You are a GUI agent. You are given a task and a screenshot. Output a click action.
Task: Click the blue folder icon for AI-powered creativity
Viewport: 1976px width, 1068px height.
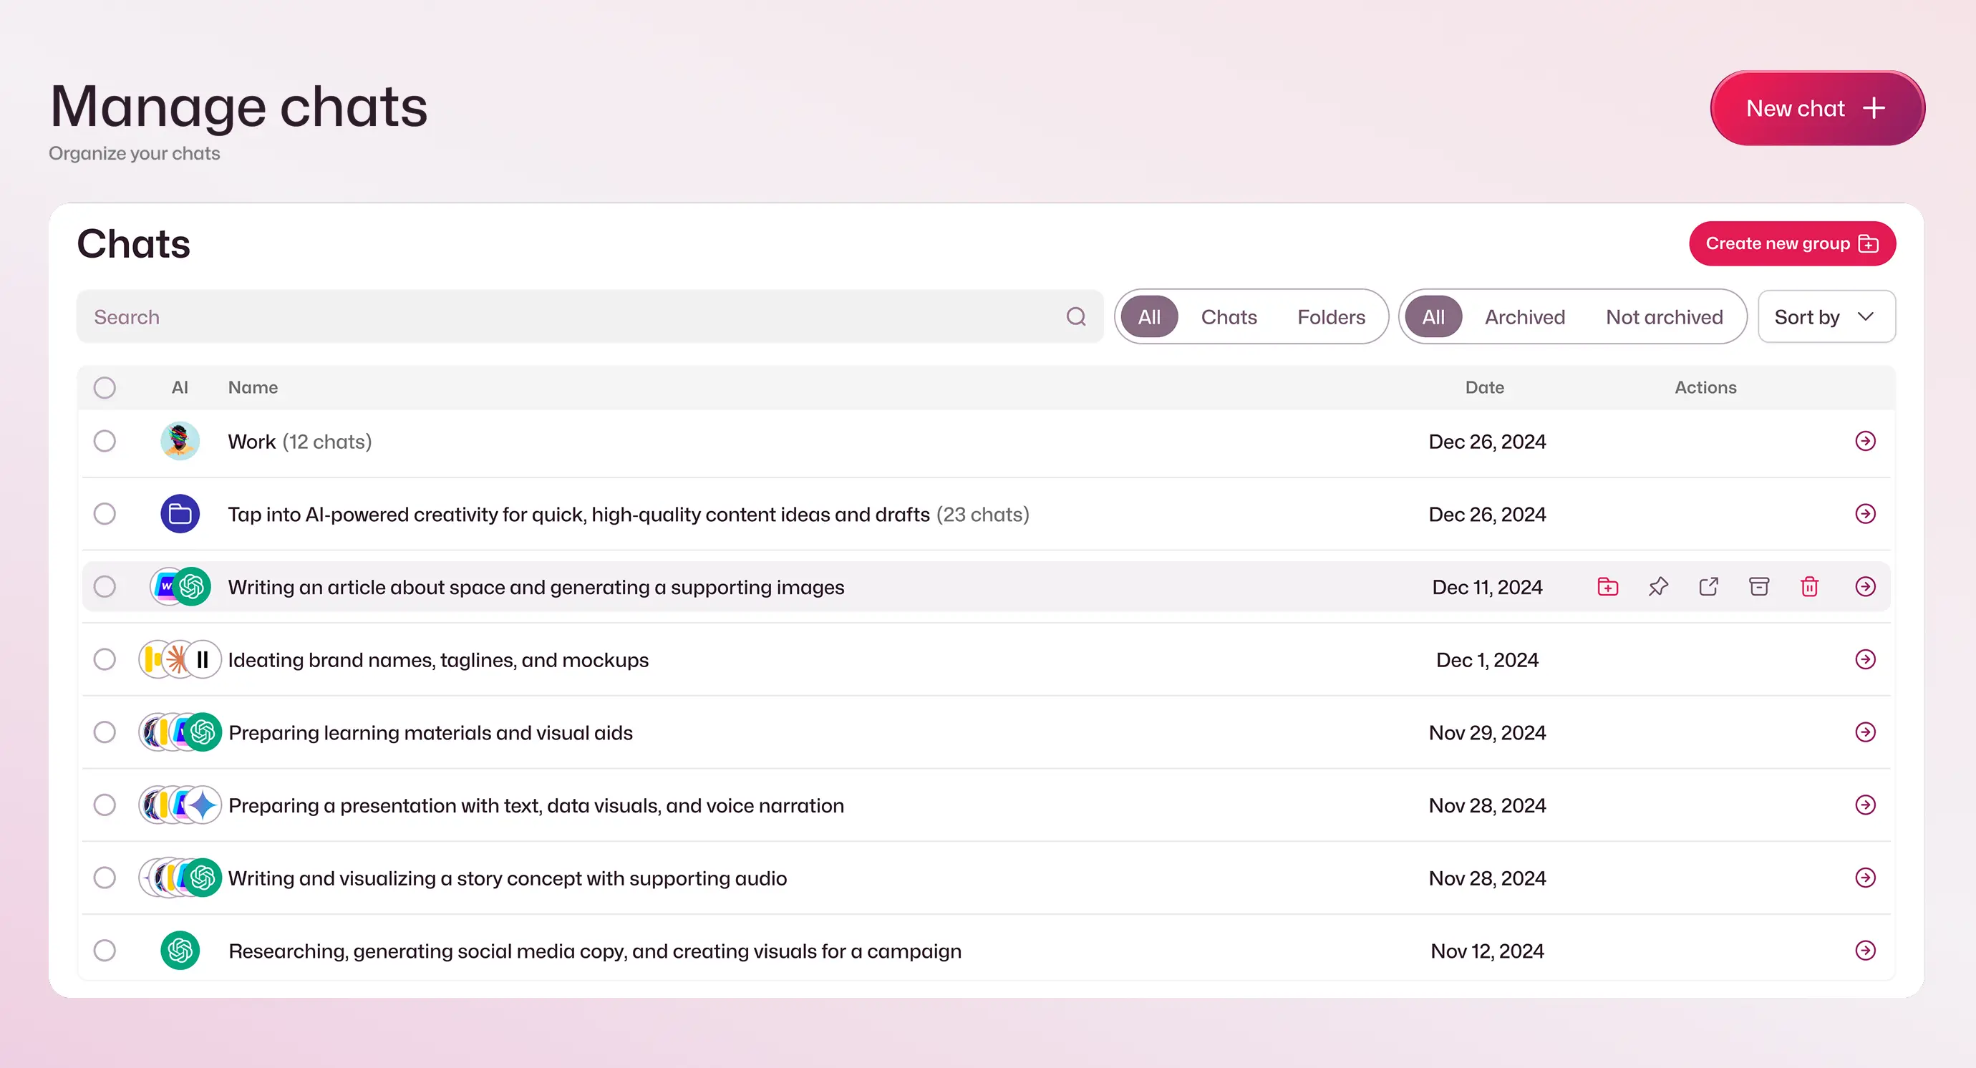pyautogui.click(x=180, y=514)
